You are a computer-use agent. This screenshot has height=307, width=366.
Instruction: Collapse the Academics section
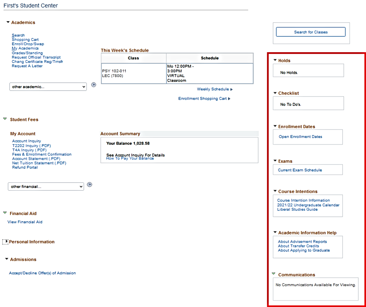tap(8, 22)
